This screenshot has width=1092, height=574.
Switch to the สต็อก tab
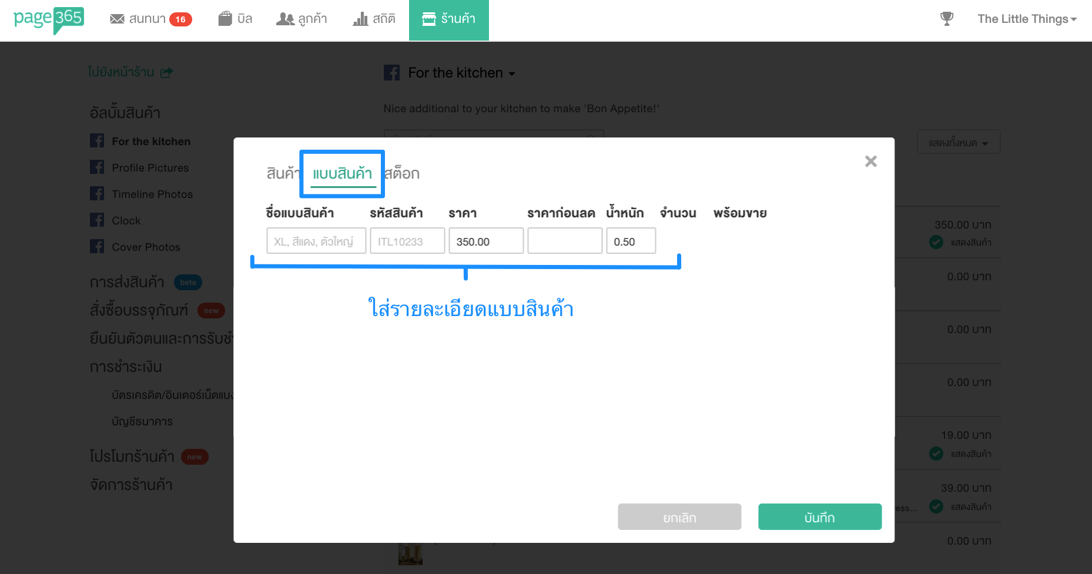coord(402,173)
